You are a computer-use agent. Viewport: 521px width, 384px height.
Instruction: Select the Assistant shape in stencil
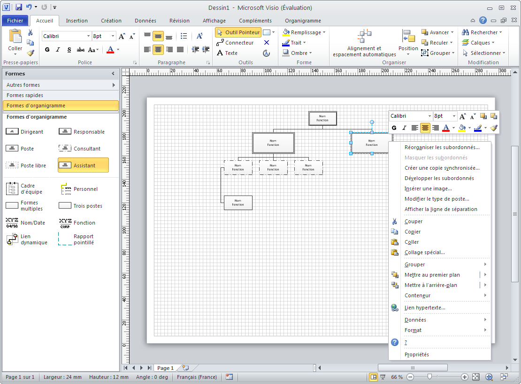coord(83,166)
